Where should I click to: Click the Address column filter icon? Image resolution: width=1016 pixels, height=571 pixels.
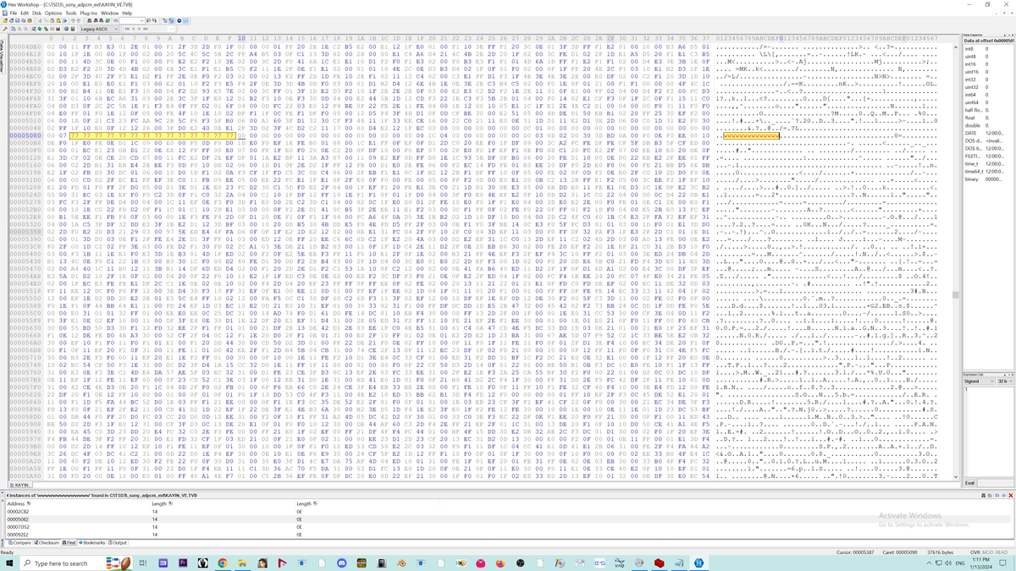click(x=29, y=503)
